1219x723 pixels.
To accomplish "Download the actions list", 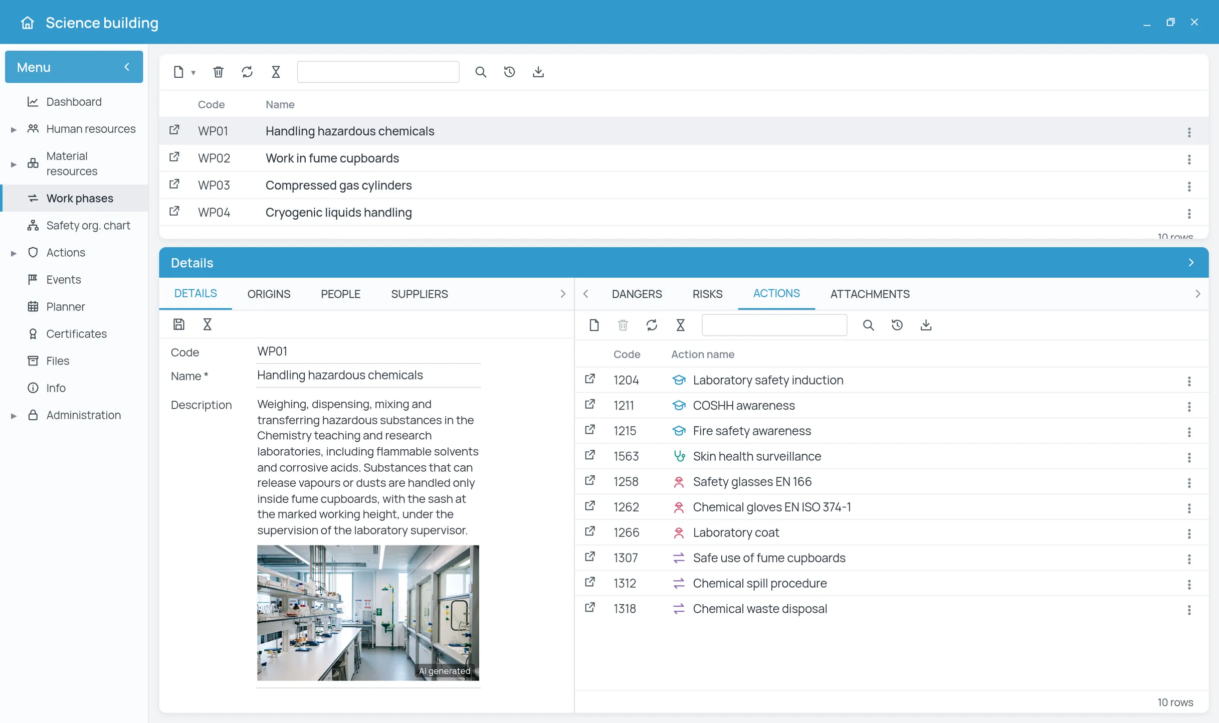I will click(x=926, y=325).
